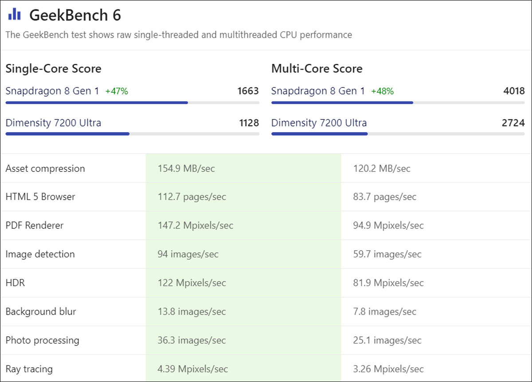Click the Image detection row
The width and height of the screenshot is (532, 382).
(x=40, y=254)
